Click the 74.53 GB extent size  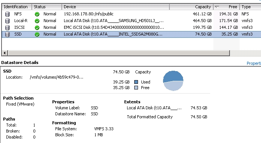coord(199,108)
